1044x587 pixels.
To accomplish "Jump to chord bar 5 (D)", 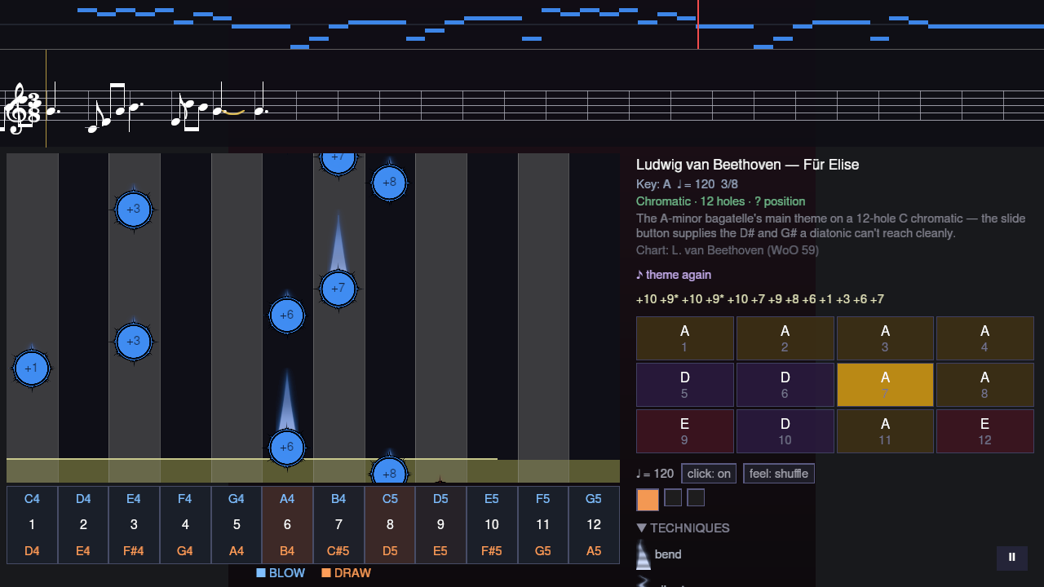I will click(684, 385).
